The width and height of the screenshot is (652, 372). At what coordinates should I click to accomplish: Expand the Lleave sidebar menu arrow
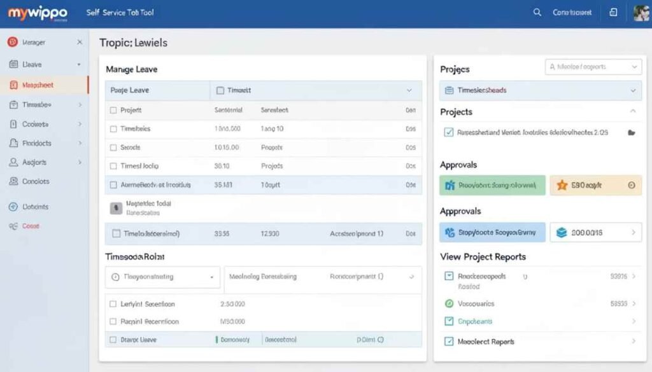coord(79,65)
